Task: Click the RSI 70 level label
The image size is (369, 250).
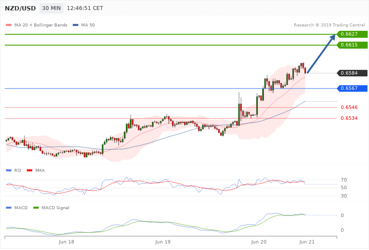Action: 344,180
